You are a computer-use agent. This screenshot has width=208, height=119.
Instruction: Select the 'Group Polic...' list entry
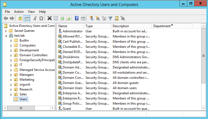coord(72,104)
